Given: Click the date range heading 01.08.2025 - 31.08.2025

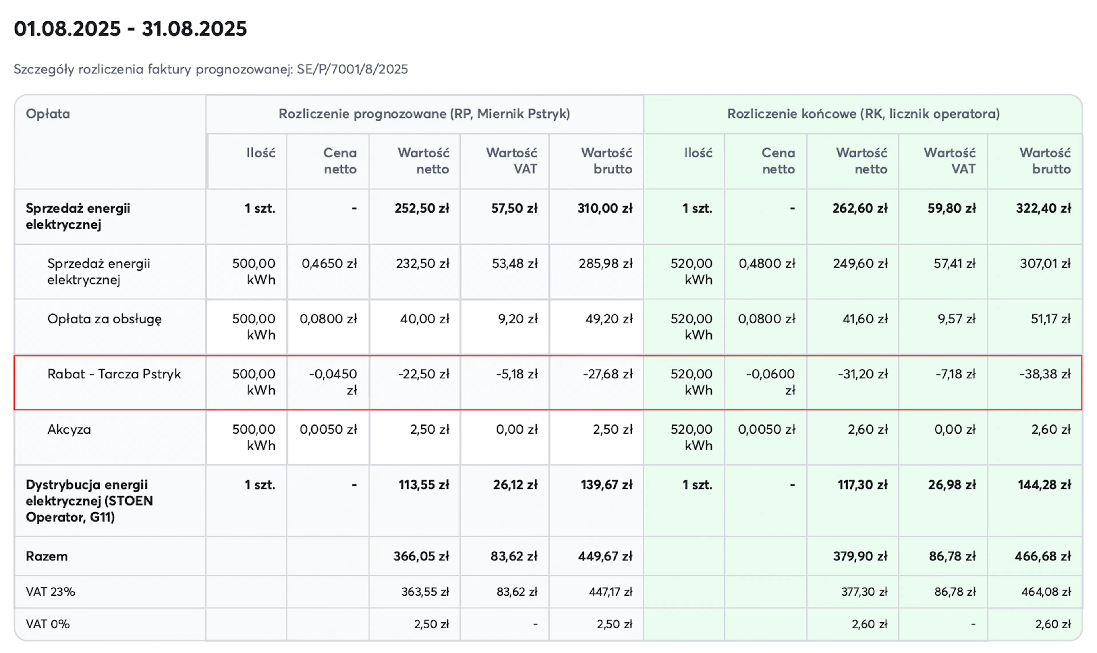Looking at the screenshot, I should pyautogui.click(x=130, y=29).
